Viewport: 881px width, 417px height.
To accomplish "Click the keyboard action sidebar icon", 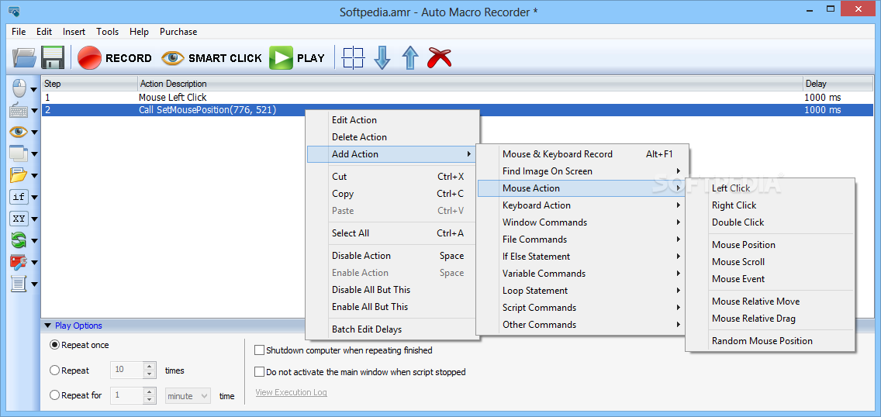I will point(19,111).
